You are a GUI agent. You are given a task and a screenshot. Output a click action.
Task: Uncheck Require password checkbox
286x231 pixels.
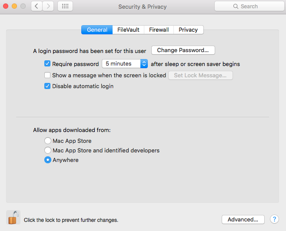(47, 64)
